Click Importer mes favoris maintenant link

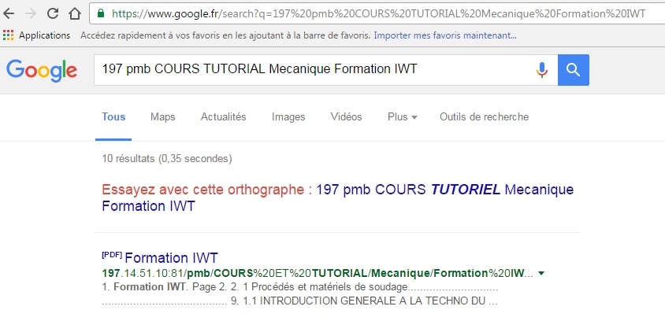pos(445,35)
